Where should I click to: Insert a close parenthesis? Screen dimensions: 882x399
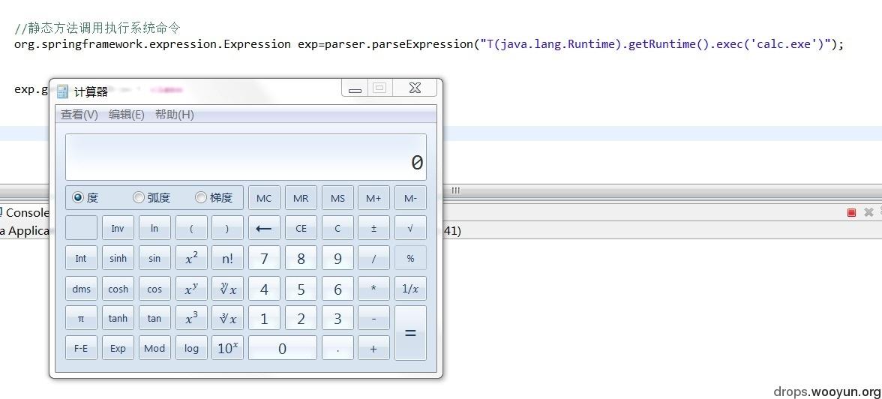227,228
